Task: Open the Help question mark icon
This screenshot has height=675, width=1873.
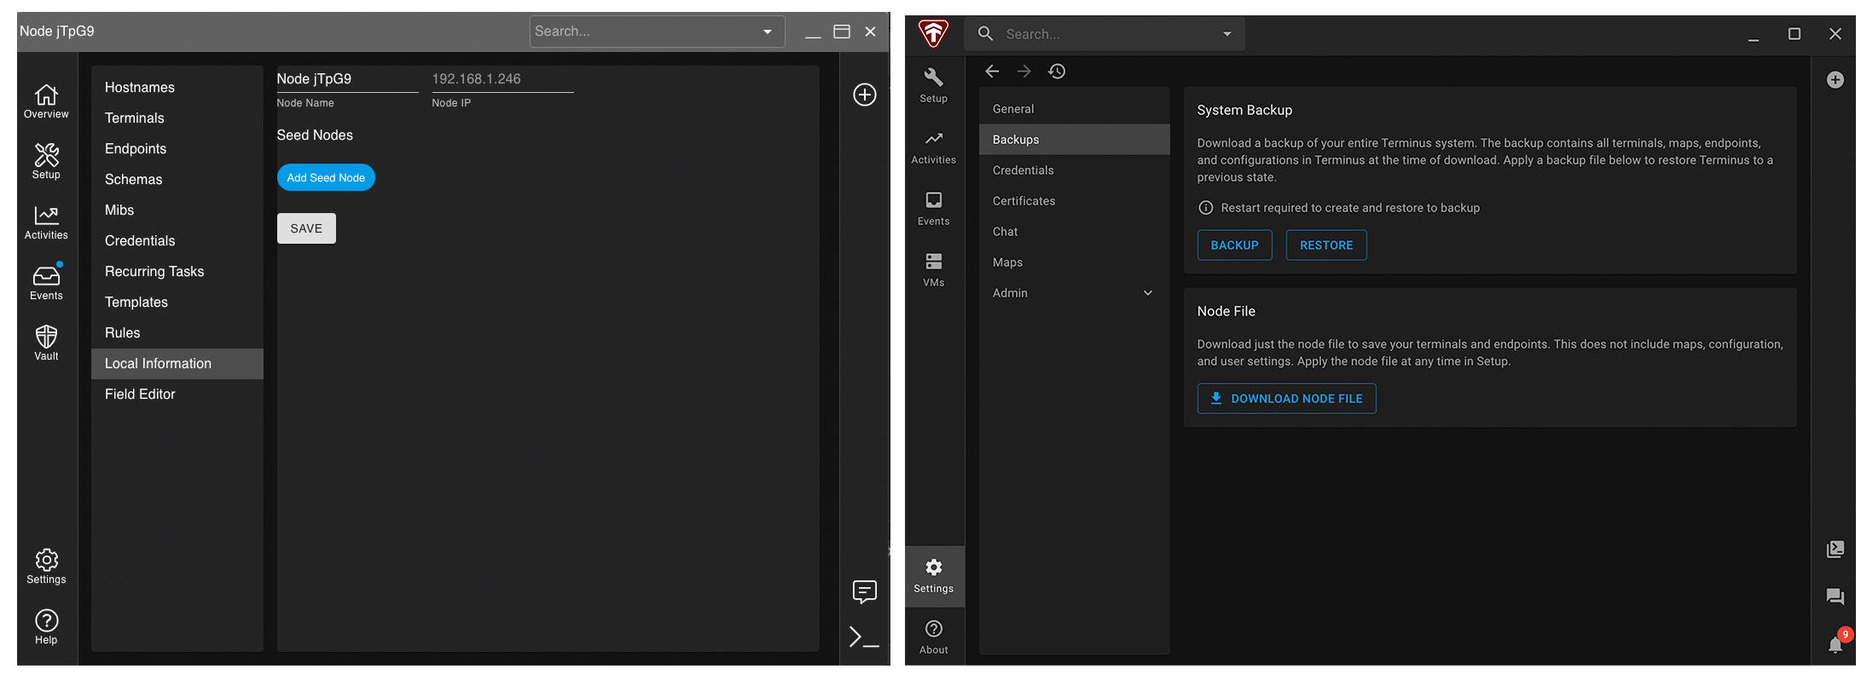Action: [46, 627]
